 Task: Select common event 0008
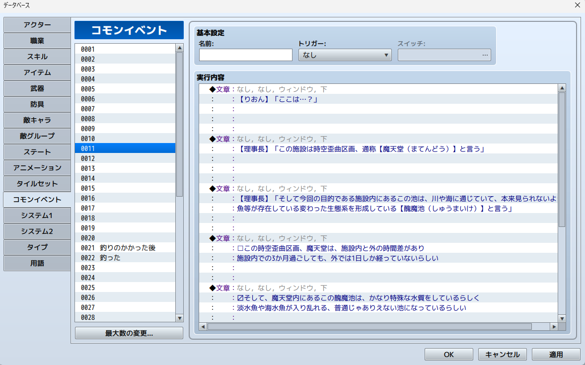click(125, 119)
